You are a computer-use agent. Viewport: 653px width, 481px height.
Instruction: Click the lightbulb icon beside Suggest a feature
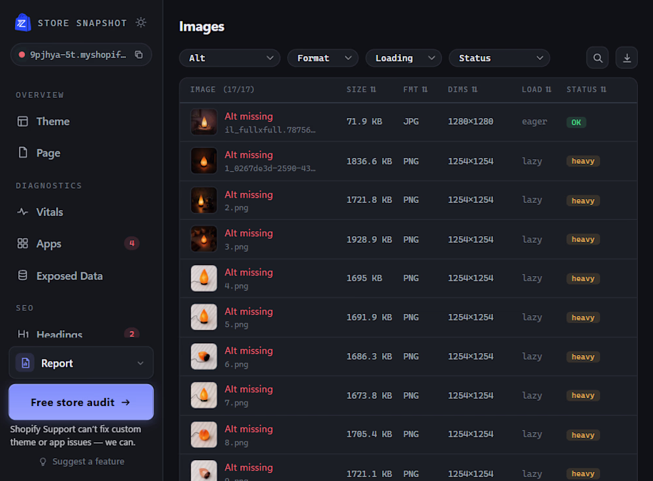[42, 462]
